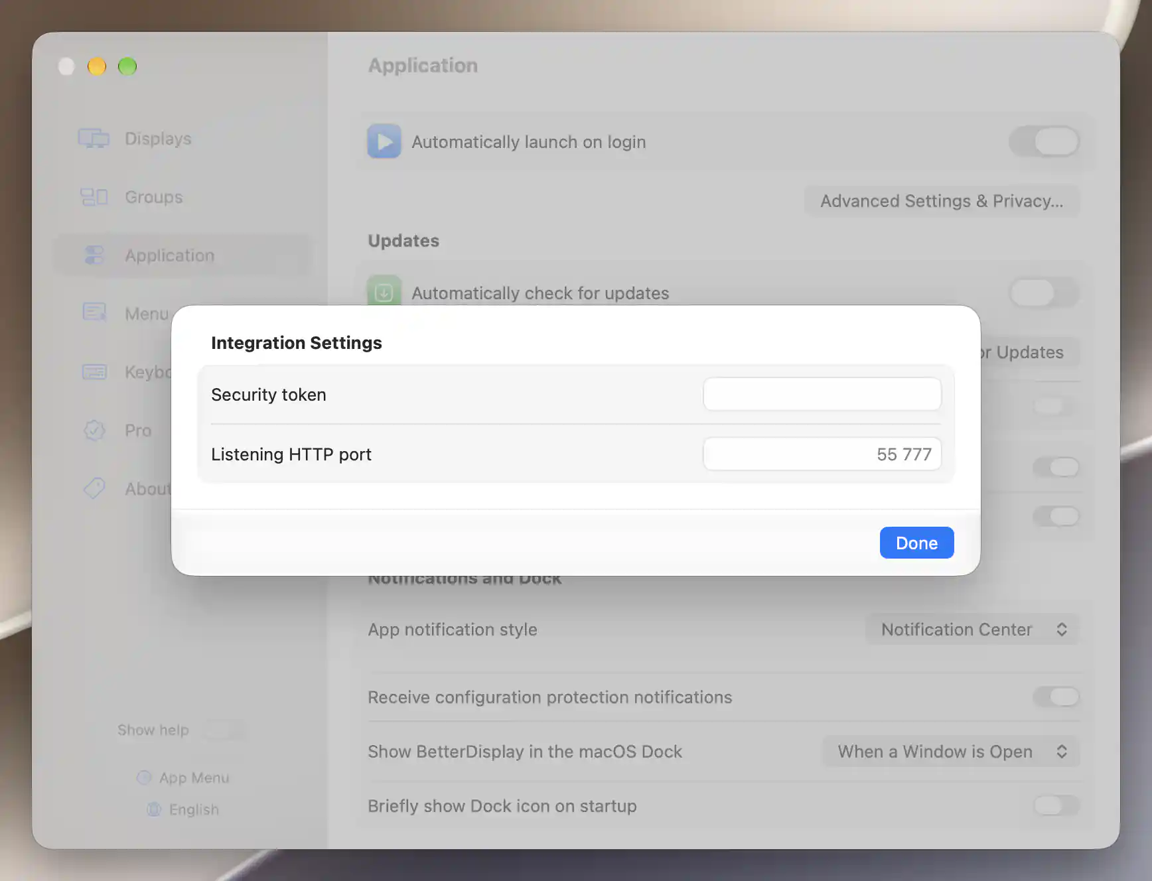The height and width of the screenshot is (881, 1152).
Task: Open the Show BetterDisplay in Dock dropdown
Action: 952,752
